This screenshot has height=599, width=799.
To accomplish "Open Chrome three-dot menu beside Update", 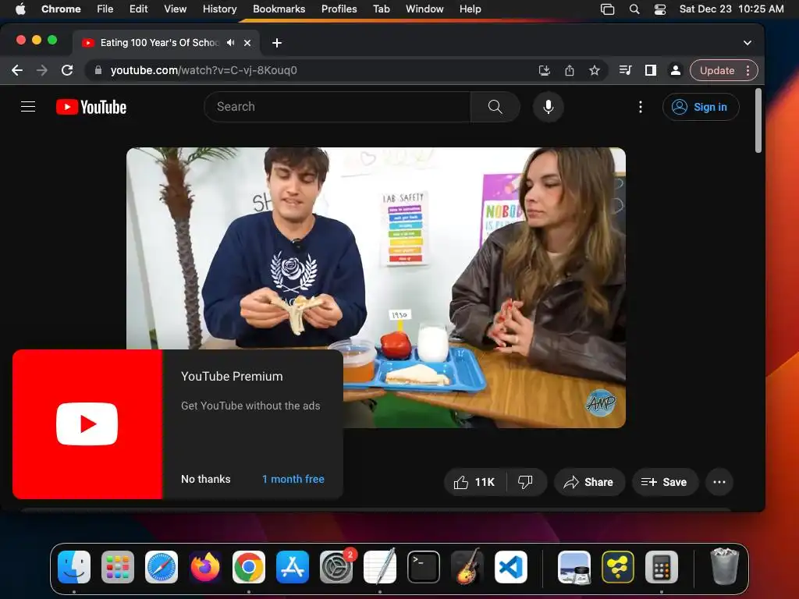I will click(x=748, y=70).
